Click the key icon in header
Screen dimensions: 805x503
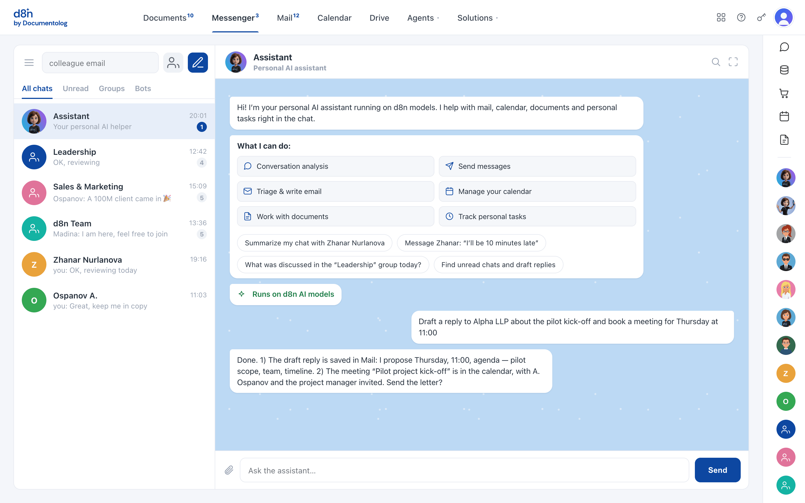[x=761, y=18]
